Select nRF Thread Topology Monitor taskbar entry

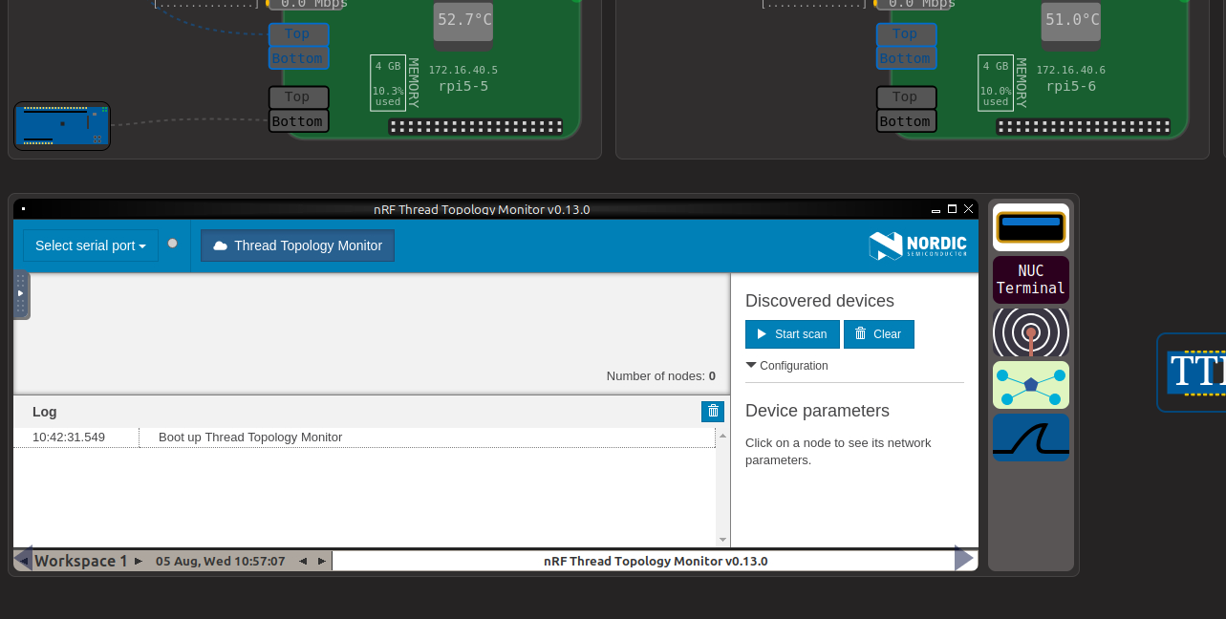[656, 562]
